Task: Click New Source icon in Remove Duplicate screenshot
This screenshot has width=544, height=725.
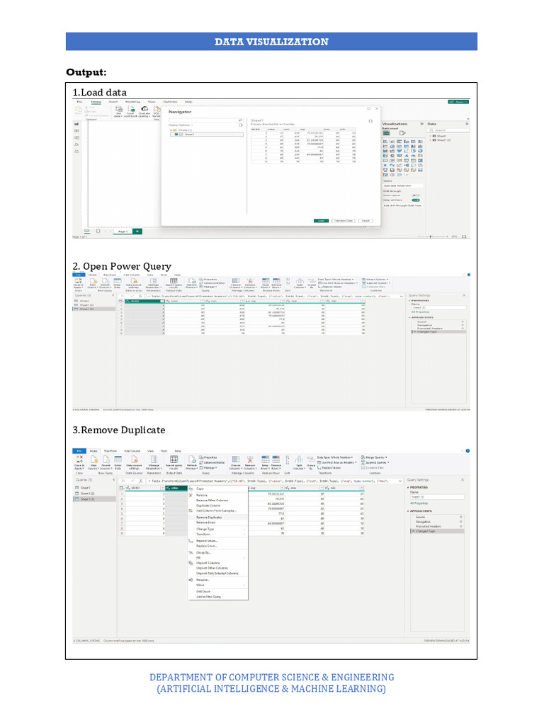Action: point(94,459)
